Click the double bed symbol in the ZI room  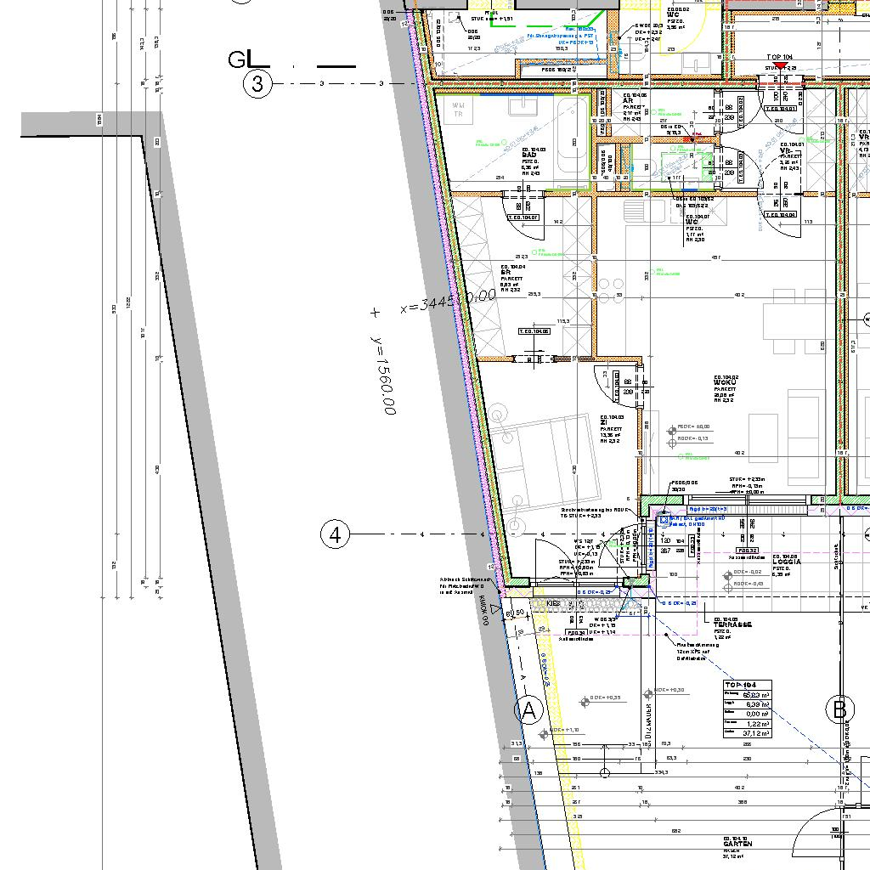(548, 462)
